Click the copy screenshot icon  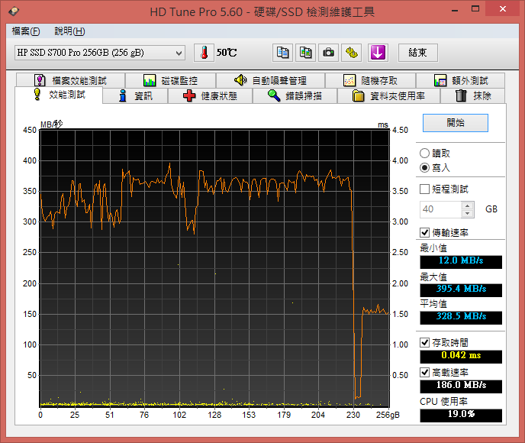[305, 53]
